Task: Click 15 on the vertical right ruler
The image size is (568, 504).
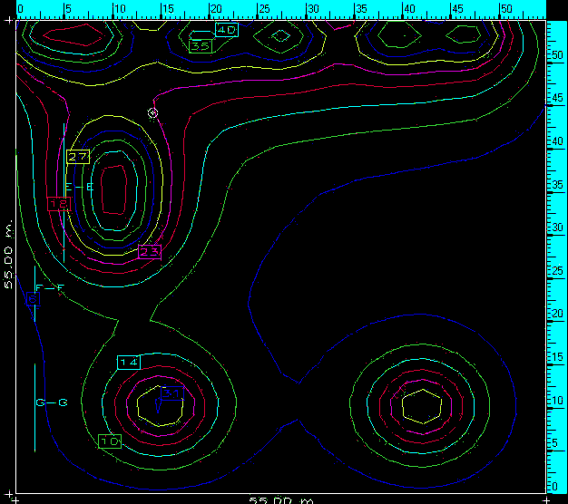Action: click(557, 357)
